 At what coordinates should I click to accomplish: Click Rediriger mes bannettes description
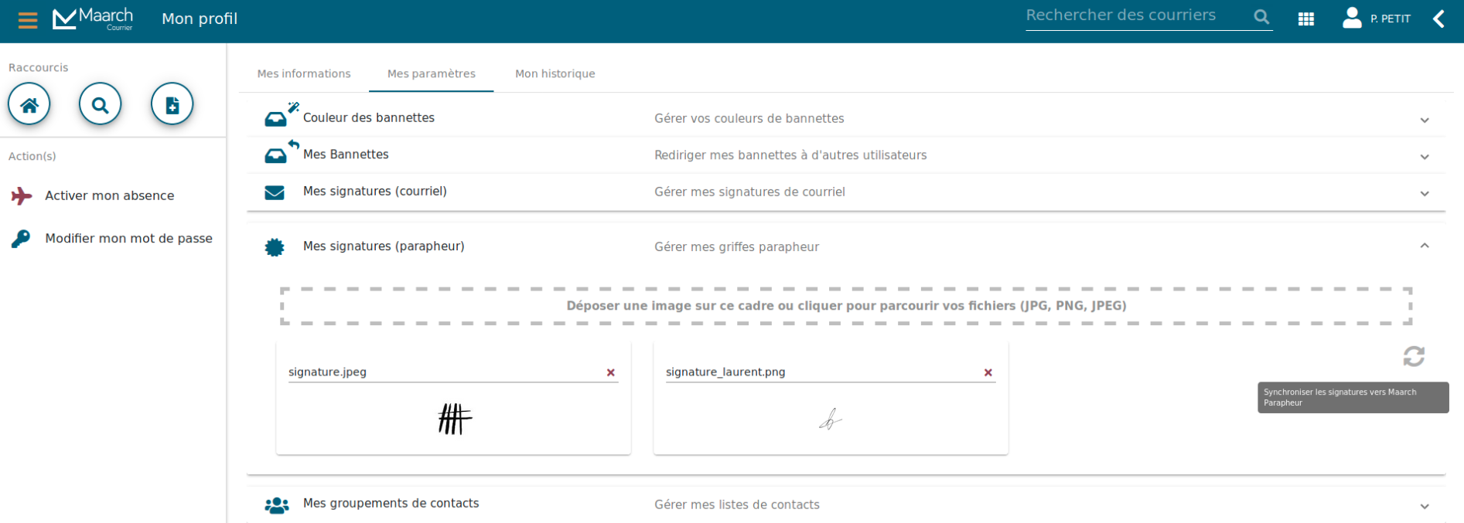790,155
